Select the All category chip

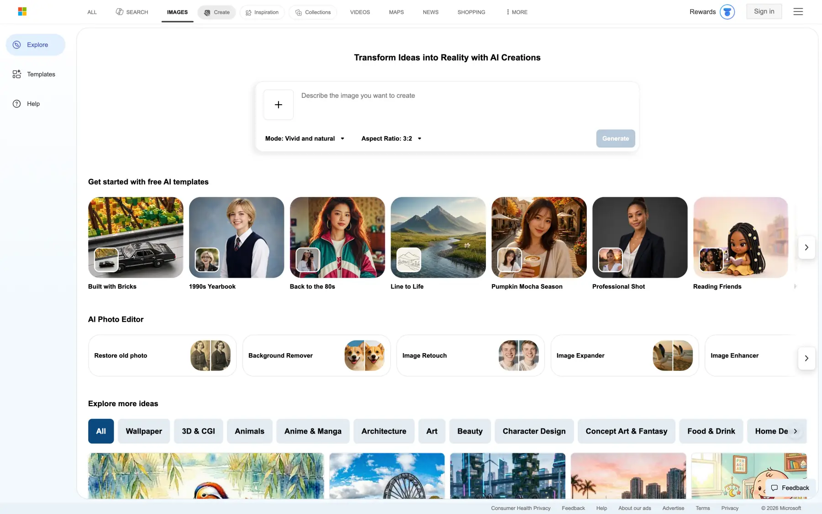pos(101,431)
